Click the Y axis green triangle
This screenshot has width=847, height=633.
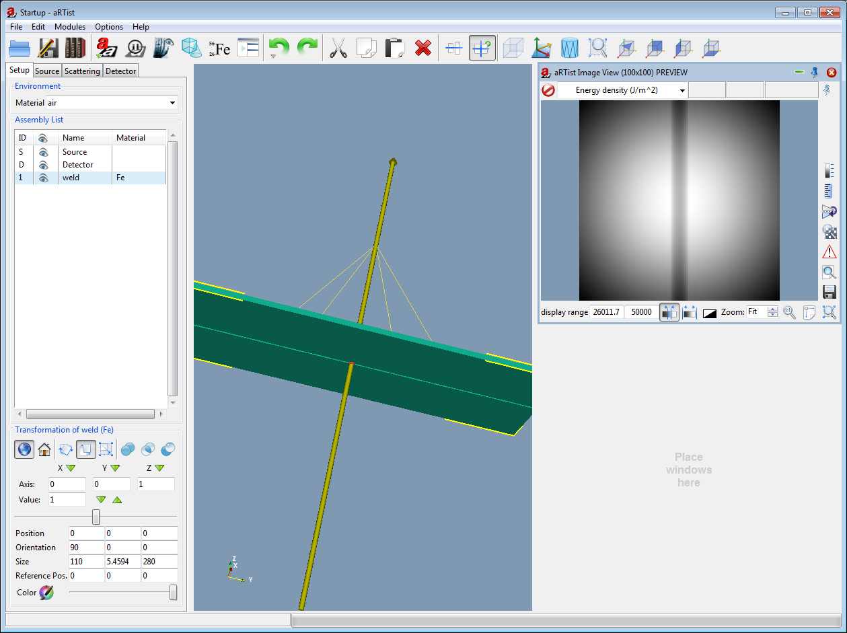click(115, 468)
